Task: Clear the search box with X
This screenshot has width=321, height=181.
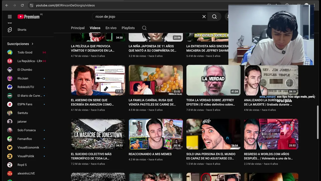Action: (x=204, y=17)
